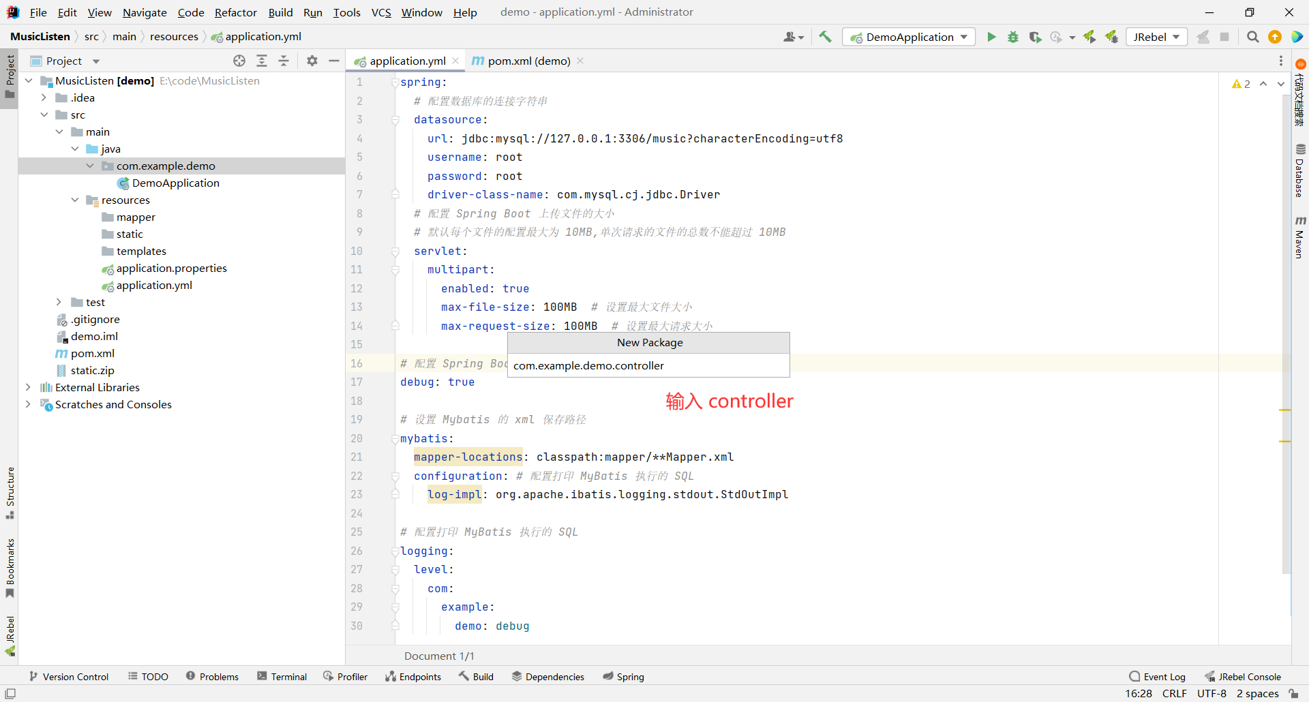Click the green Run button in toolbar
Screen dimensions: 1309x702
pyautogui.click(x=991, y=37)
